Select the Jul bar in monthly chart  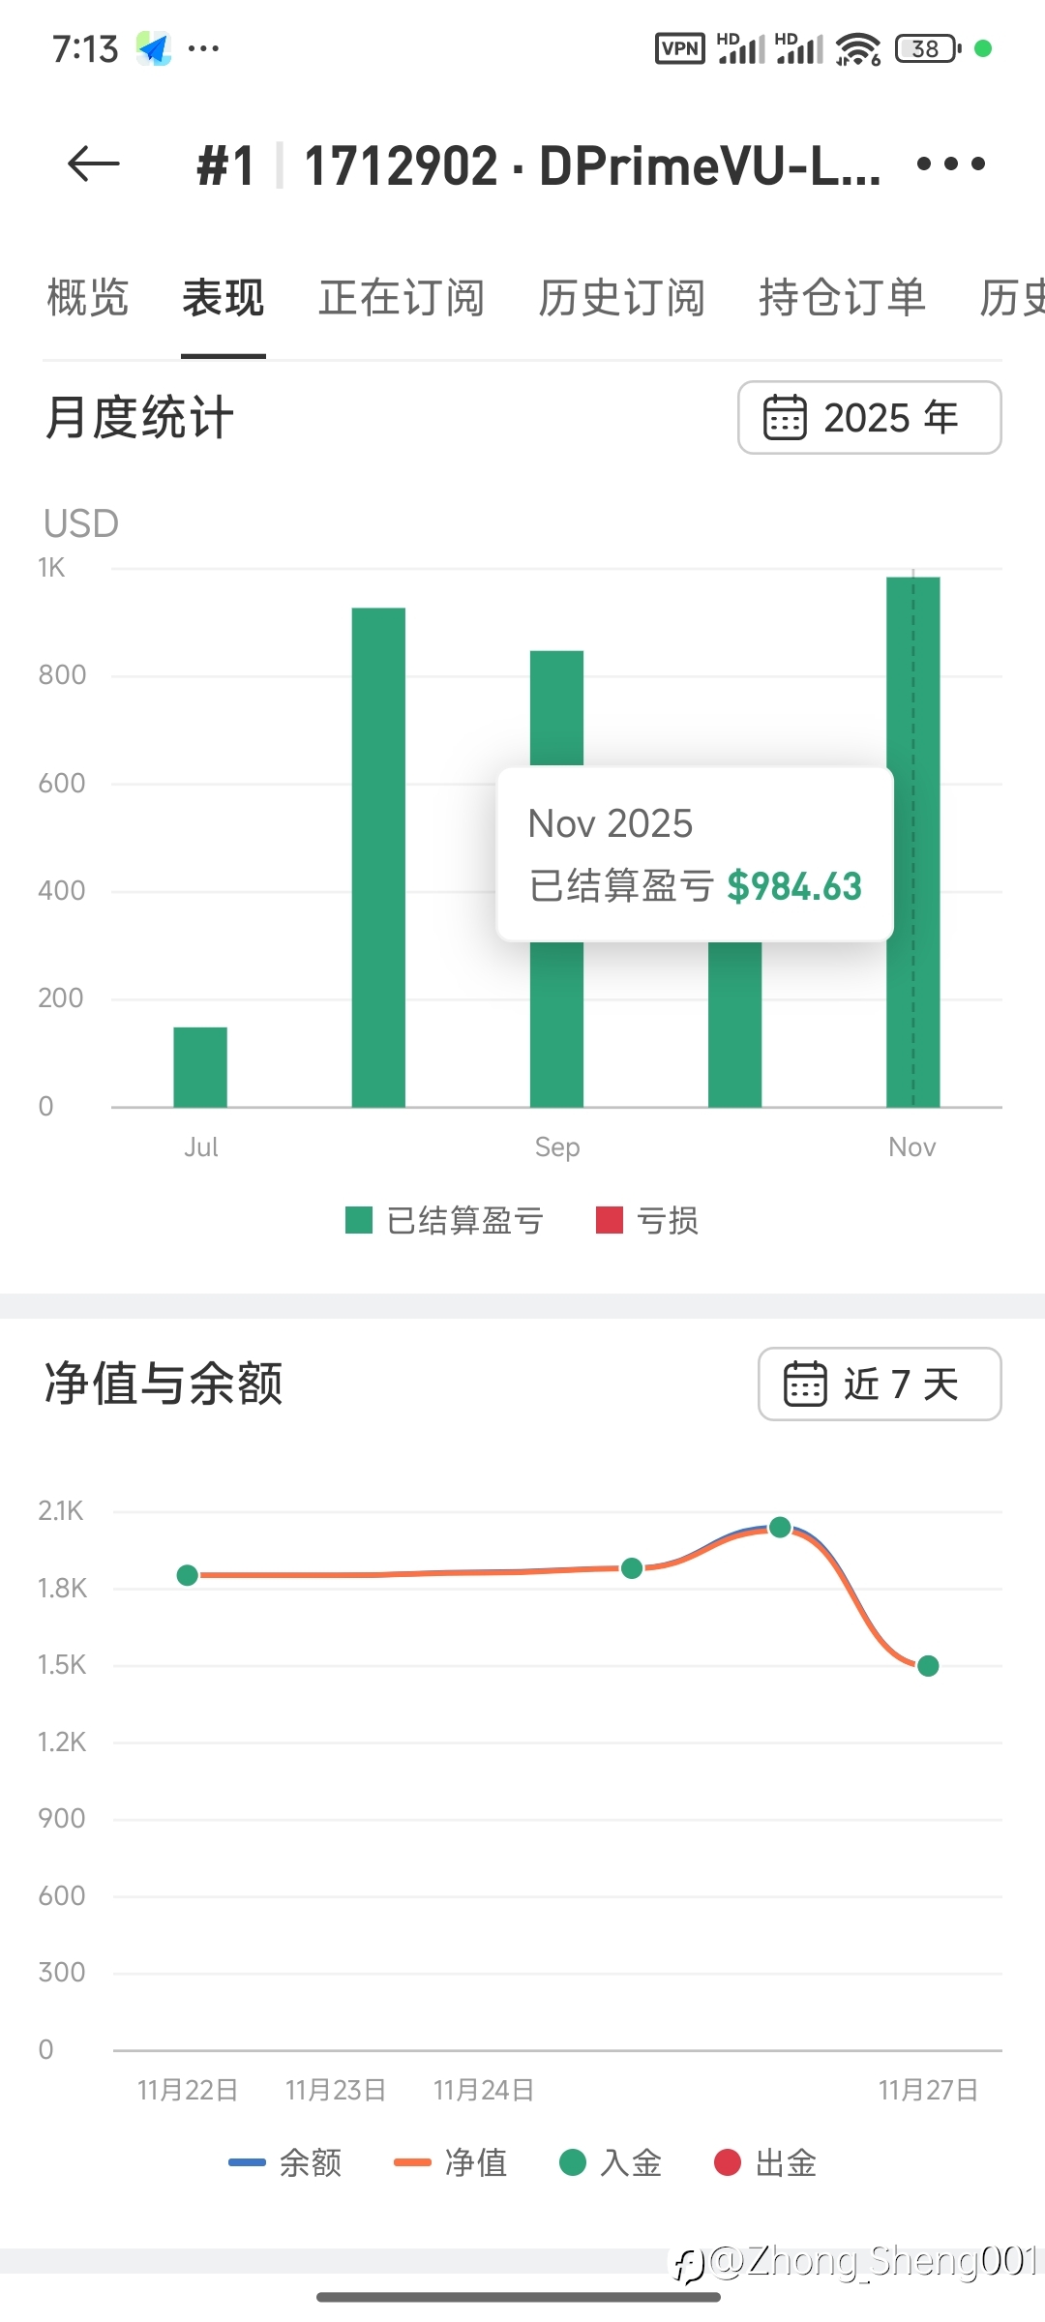pyautogui.click(x=200, y=1067)
